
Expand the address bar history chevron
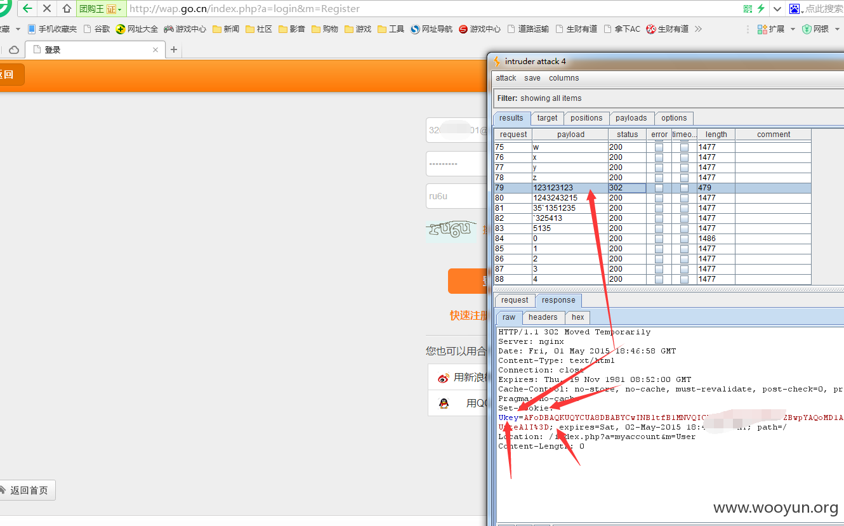[778, 9]
